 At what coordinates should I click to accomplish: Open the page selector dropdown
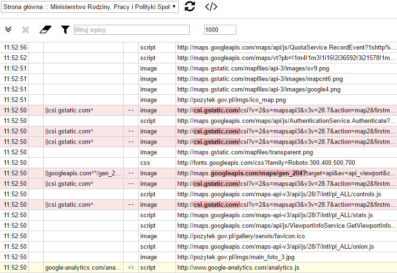(91, 7)
